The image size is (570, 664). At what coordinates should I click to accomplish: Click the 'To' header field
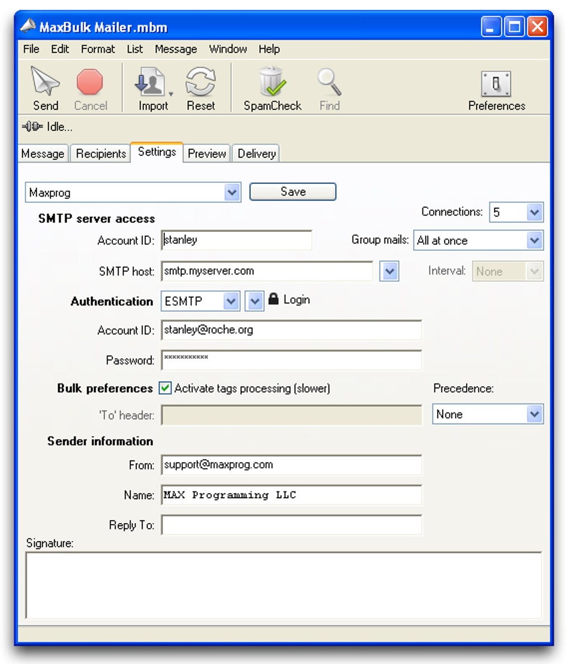pos(291,415)
